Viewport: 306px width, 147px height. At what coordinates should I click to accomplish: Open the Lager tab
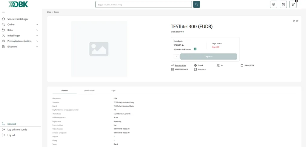pyautogui.click(x=113, y=91)
